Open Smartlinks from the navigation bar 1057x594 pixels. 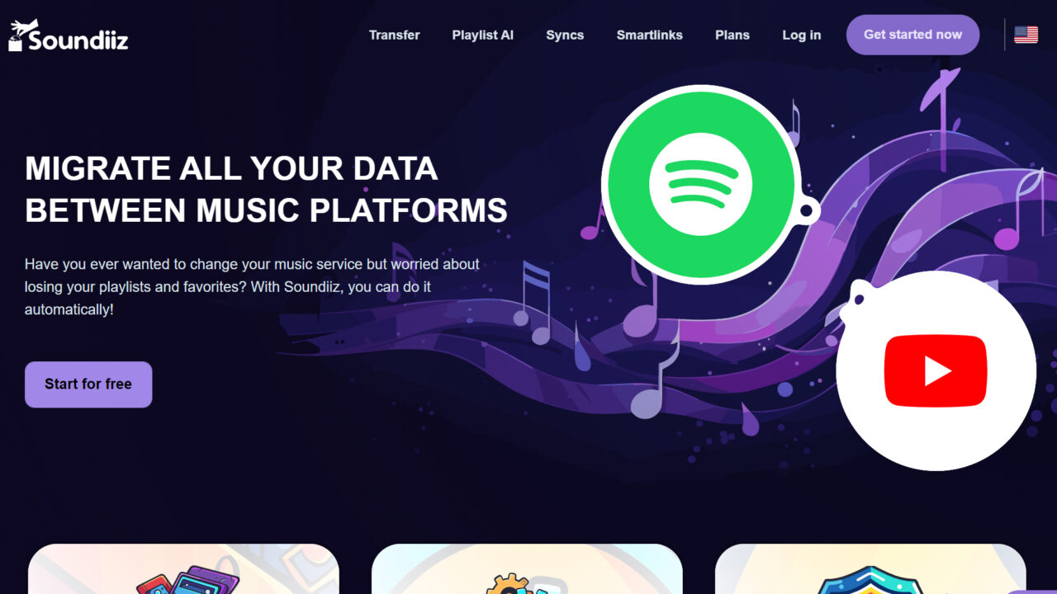(x=649, y=35)
